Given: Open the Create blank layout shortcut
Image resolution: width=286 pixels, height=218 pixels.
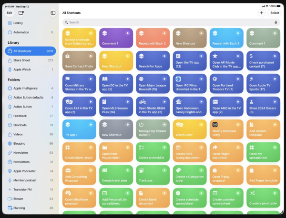Looking at the screenshot, I should click(79, 152).
